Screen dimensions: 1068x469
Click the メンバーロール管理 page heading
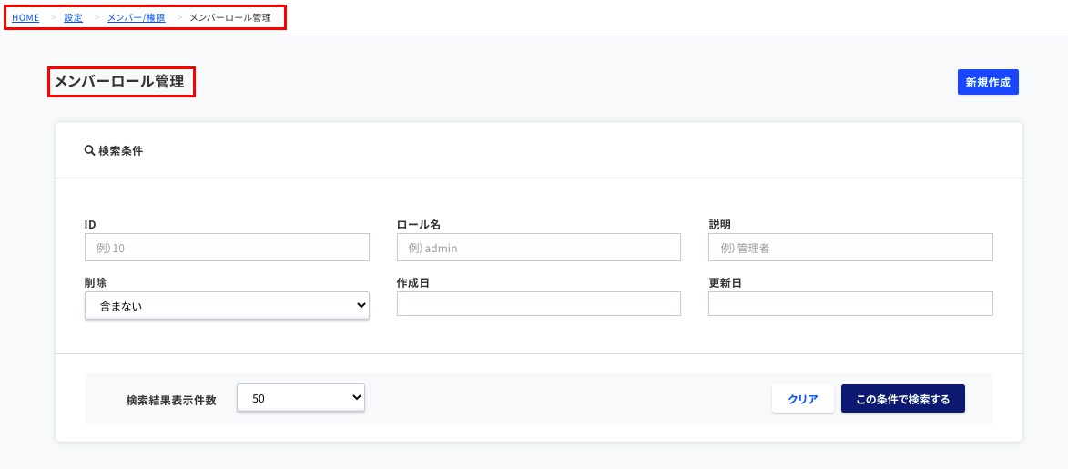pos(119,82)
